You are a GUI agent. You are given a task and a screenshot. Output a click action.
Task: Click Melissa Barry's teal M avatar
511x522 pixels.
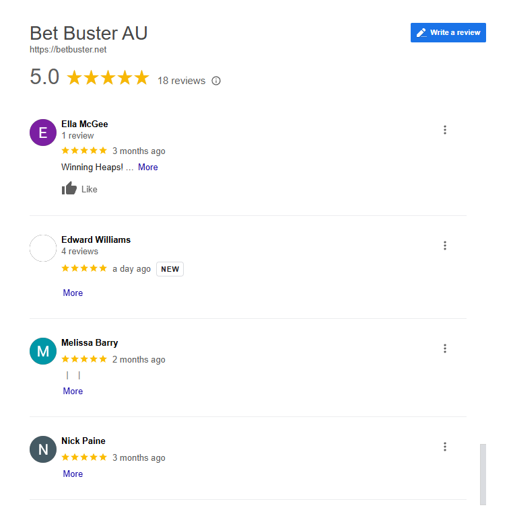(43, 351)
